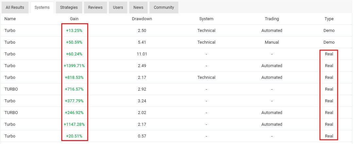This screenshot has height=144, width=354.
Task: Click Manual in the Trading column
Action: point(272,42)
